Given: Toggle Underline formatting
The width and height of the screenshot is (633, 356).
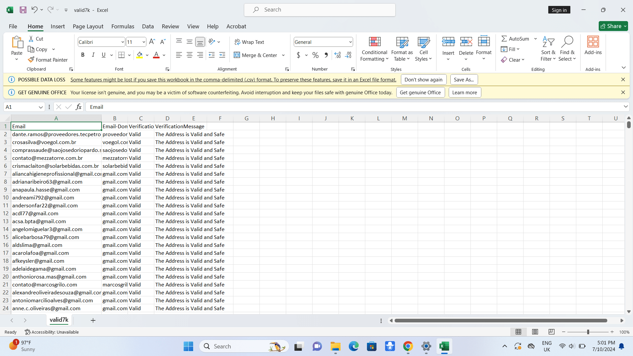Looking at the screenshot, I should 104,55.
